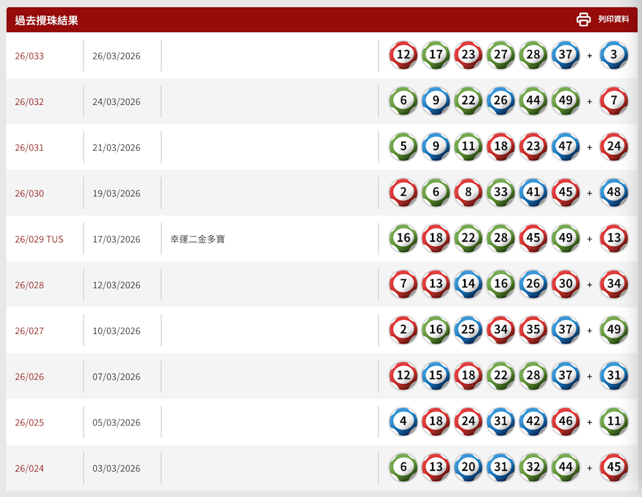Viewport: 642px width, 497px height.
Task: Click the date 07/03/2026 in draw 26/026
Action: coord(116,377)
